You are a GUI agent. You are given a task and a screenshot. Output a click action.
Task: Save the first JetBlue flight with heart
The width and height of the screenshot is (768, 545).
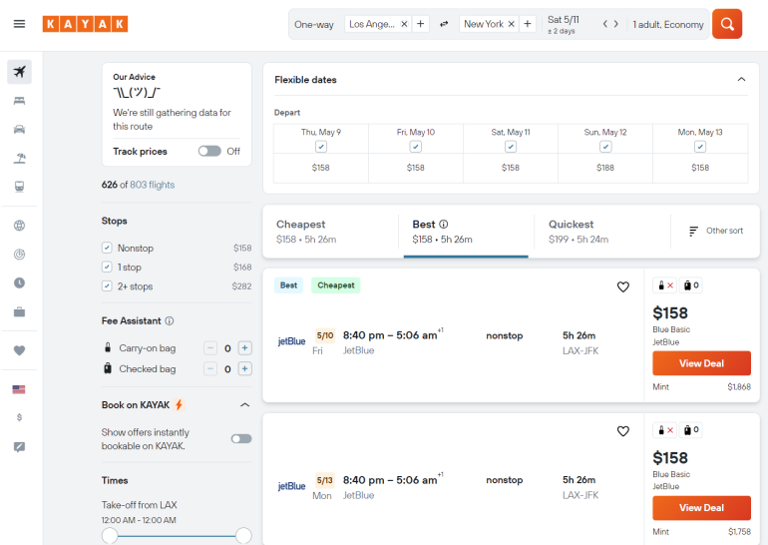(x=623, y=286)
